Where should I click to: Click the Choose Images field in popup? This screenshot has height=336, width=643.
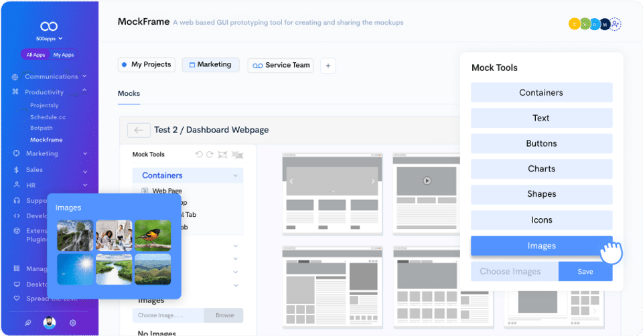pyautogui.click(x=514, y=272)
